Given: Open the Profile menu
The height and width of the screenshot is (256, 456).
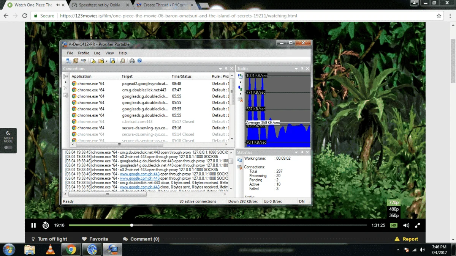Looking at the screenshot, I should point(84,53).
